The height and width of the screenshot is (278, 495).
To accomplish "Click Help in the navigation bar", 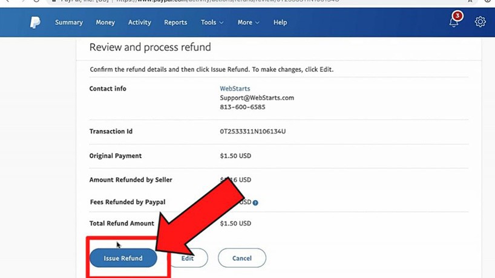I will pyautogui.click(x=280, y=22).
